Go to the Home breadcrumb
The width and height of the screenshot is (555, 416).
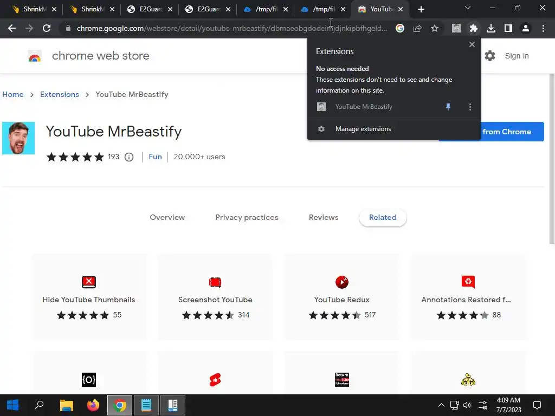(13, 94)
